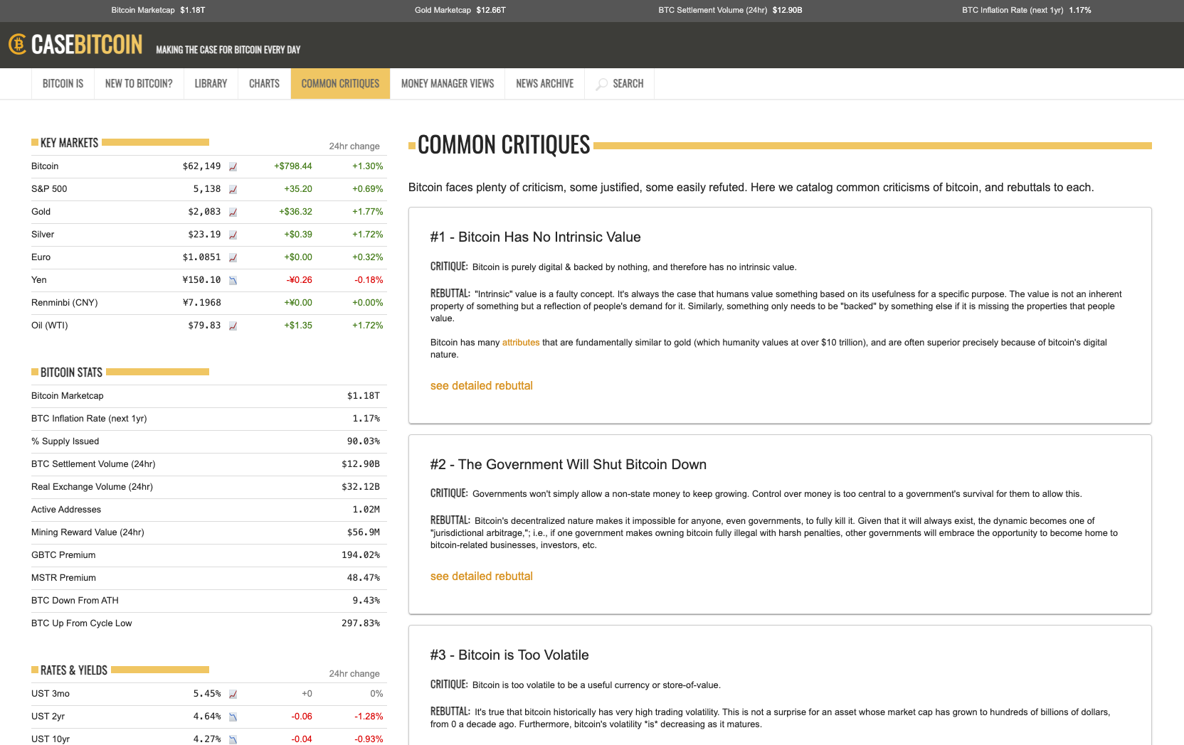Click the Rates & Yields section heading

74,670
